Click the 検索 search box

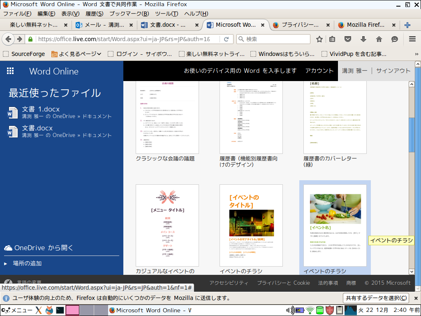point(273,39)
